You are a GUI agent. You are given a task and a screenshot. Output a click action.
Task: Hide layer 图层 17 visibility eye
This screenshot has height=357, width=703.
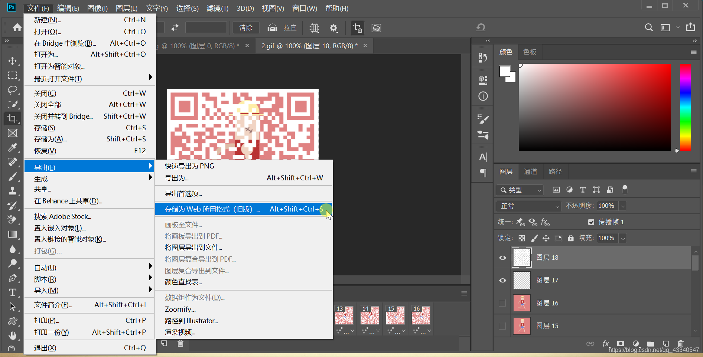pyautogui.click(x=502, y=280)
